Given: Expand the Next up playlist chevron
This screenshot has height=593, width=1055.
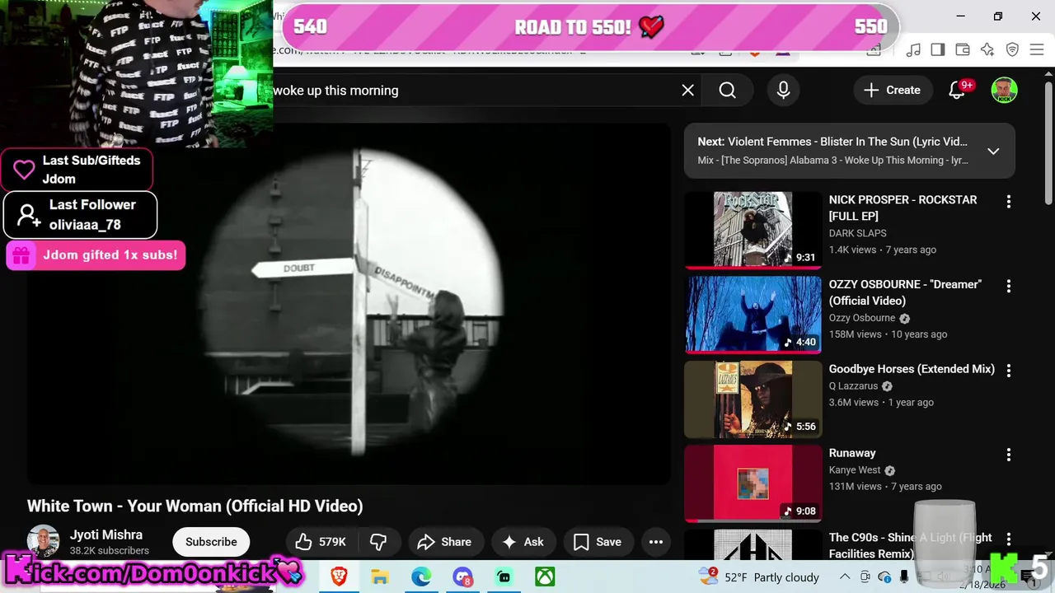Looking at the screenshot, I should [993, 151].
